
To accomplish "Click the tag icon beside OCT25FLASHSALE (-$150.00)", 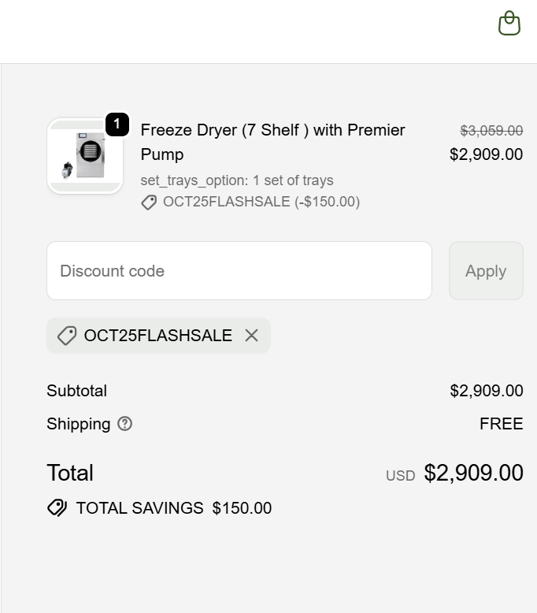I will 149,202.
